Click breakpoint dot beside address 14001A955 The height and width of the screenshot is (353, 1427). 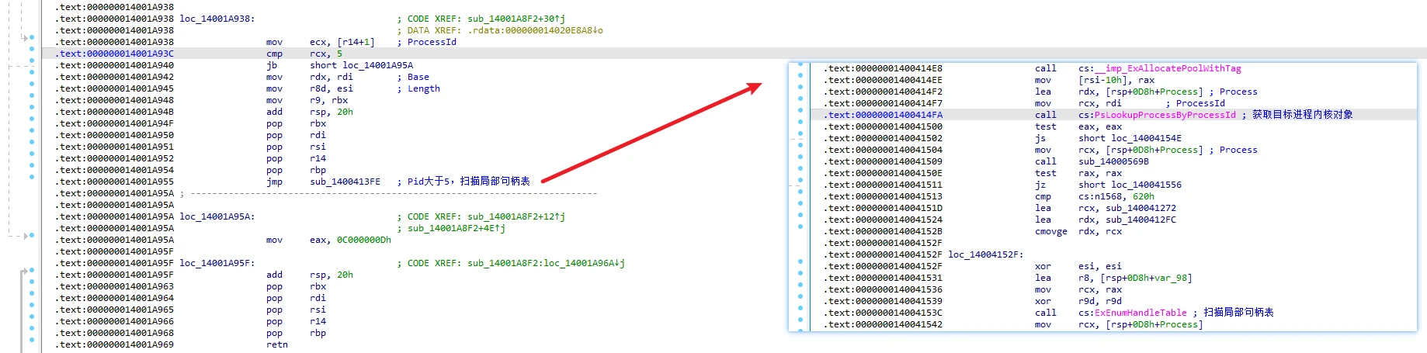(32, 176)
